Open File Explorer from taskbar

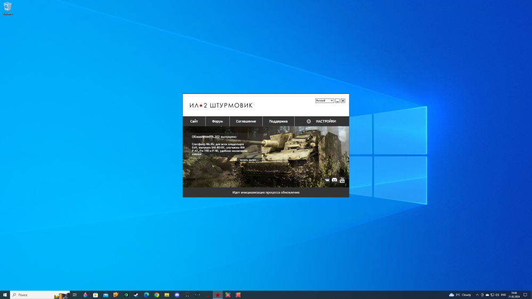point(167,295)
